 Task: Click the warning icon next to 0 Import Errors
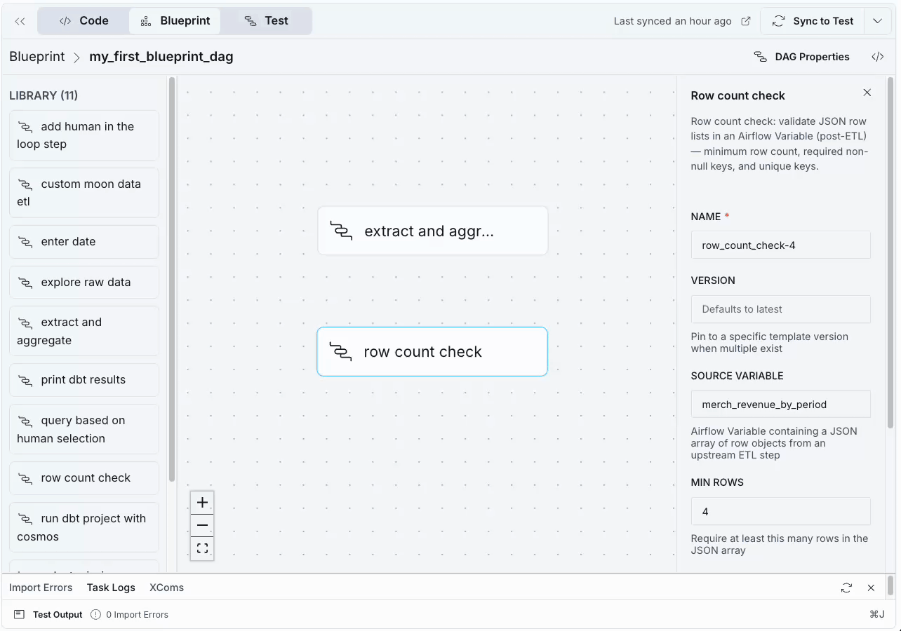(93, 614)
